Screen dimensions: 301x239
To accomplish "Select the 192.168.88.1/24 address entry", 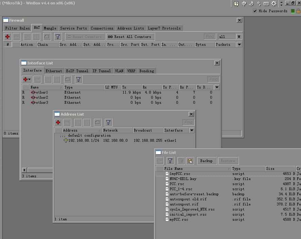I will point(124,140).
